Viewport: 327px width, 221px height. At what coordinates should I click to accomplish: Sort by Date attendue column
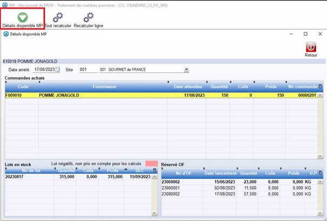[x=188, y=86]
